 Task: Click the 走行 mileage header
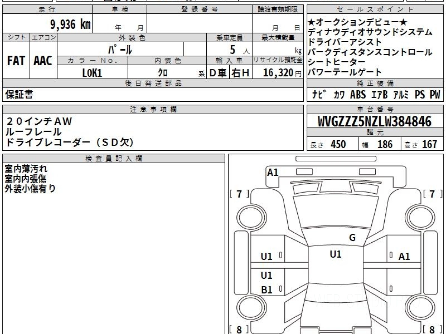pos(47,10)
